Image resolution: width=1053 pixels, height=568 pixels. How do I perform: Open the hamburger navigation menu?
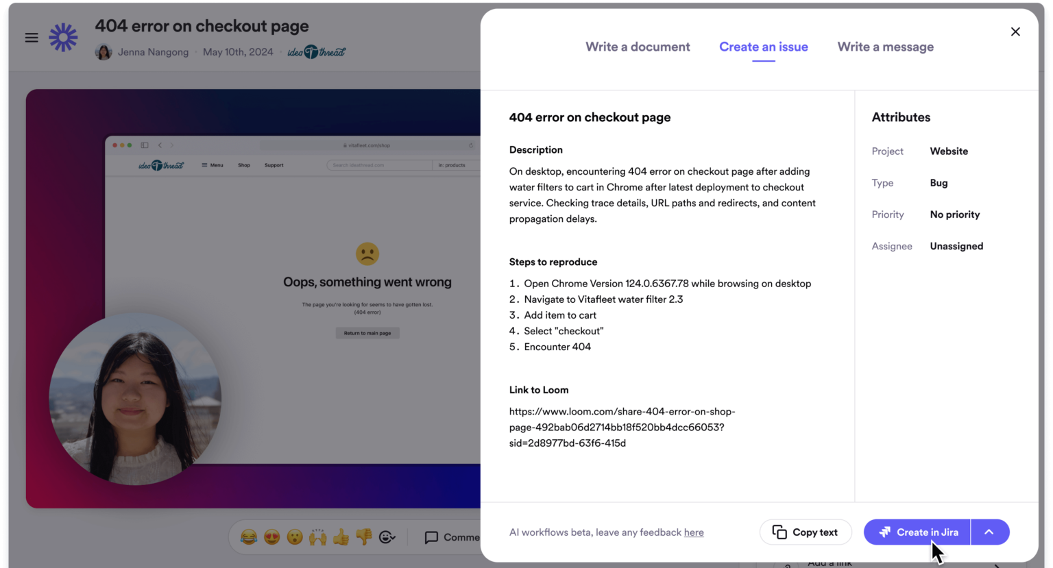pyautogui.click(x=32, y=38)
